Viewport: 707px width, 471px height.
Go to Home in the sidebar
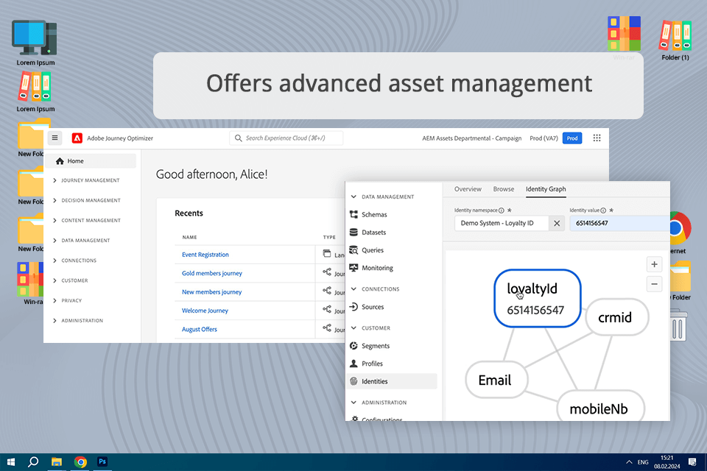[x=90, y=161]
